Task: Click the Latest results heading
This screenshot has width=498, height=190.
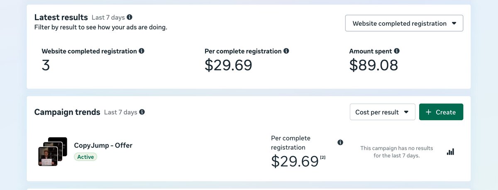Action: [61, 17]
